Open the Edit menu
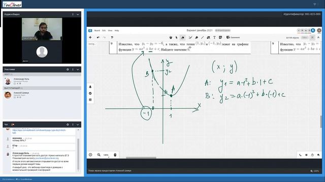 104,30
